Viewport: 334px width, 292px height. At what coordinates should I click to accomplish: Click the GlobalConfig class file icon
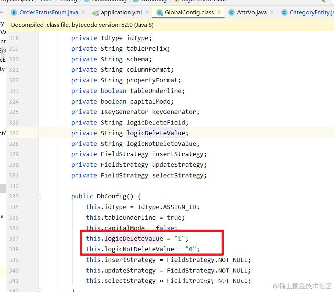tap(159, 13)
